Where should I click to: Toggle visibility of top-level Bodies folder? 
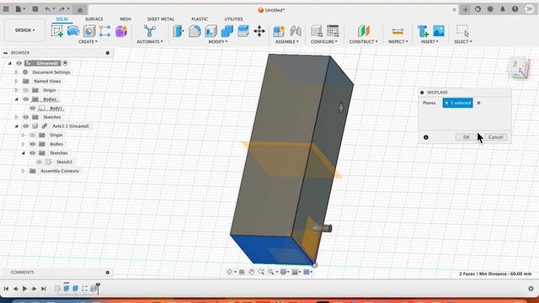(x=26, y=99)
